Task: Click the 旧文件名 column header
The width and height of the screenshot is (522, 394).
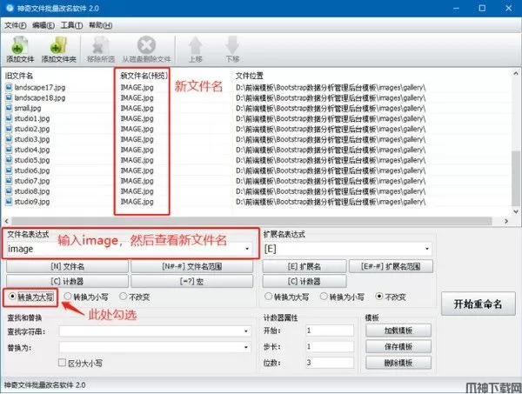Action: (x=19, y=76)
